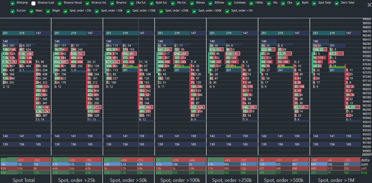Disable the Deriv Total checkbox
Image resolution: width=372 pixels, height=183 pixels.
336,3
